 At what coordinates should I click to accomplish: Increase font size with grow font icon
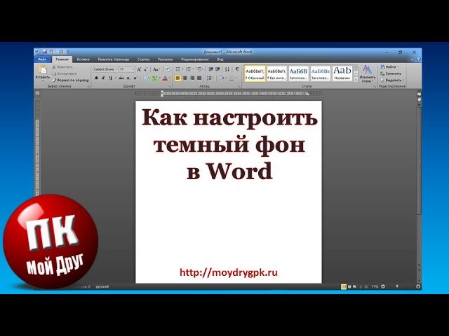tap(139, 69)
